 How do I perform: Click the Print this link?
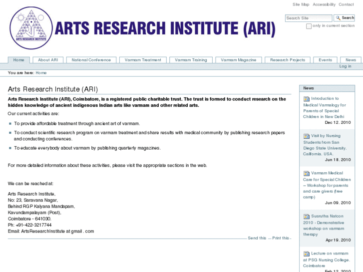281,238
